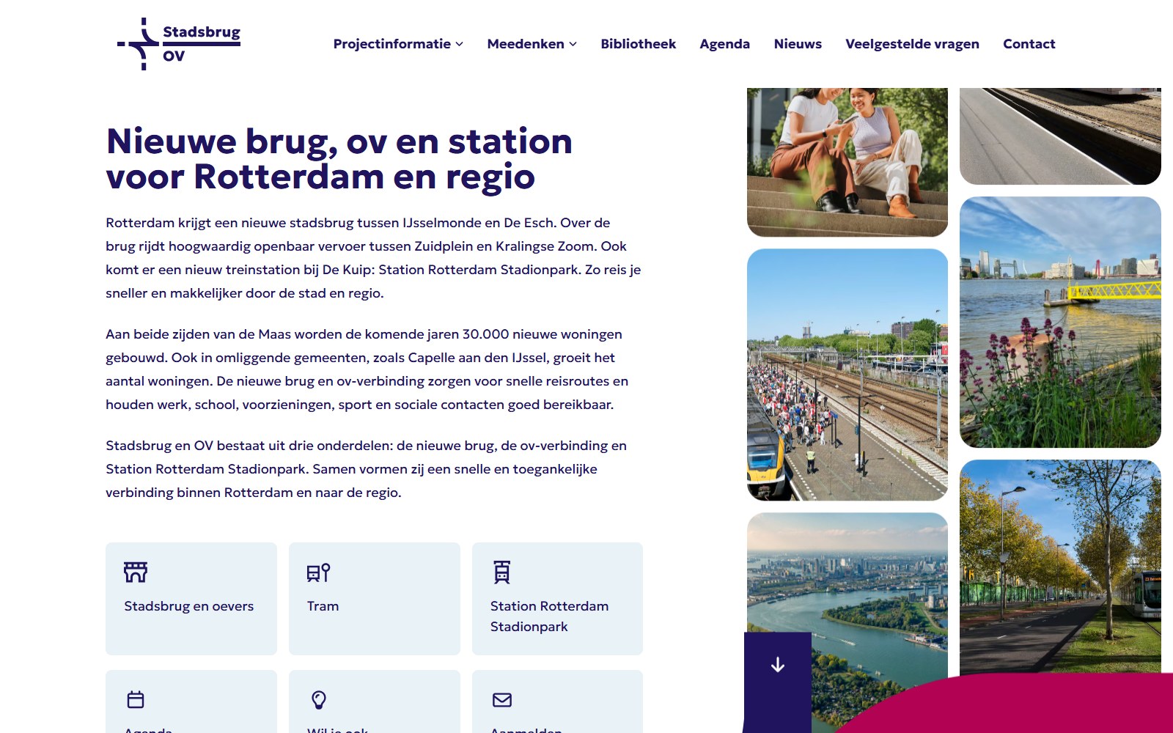Click the down arrow scroll button
1173x733 pixels.
pos(778,665)
